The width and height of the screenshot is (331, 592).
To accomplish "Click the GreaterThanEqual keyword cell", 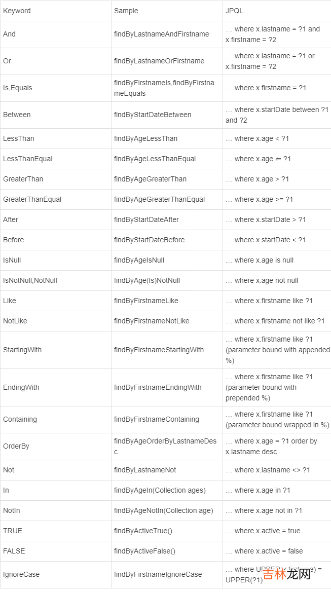I will coord(32,199).
